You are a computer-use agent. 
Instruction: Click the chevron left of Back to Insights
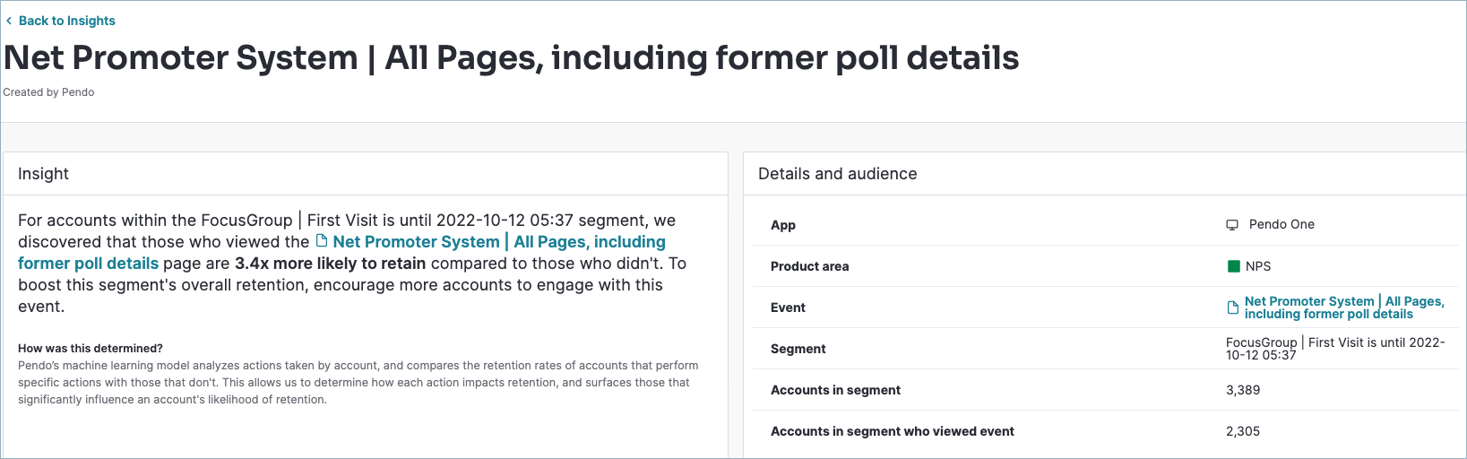[x=9, y=21]
